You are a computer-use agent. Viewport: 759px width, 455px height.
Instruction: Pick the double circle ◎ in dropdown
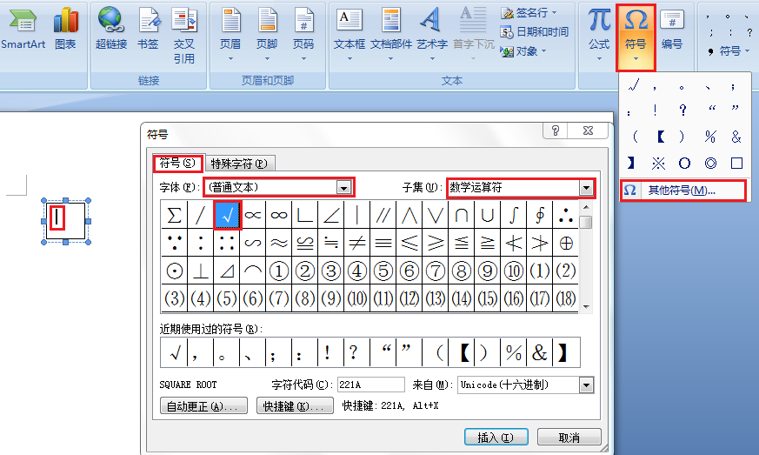tap(710, 164)
